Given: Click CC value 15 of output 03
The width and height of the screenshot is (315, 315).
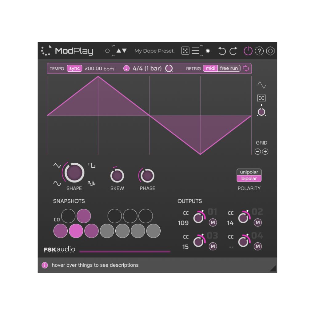Looking at the screenshot, I should 185,247.
